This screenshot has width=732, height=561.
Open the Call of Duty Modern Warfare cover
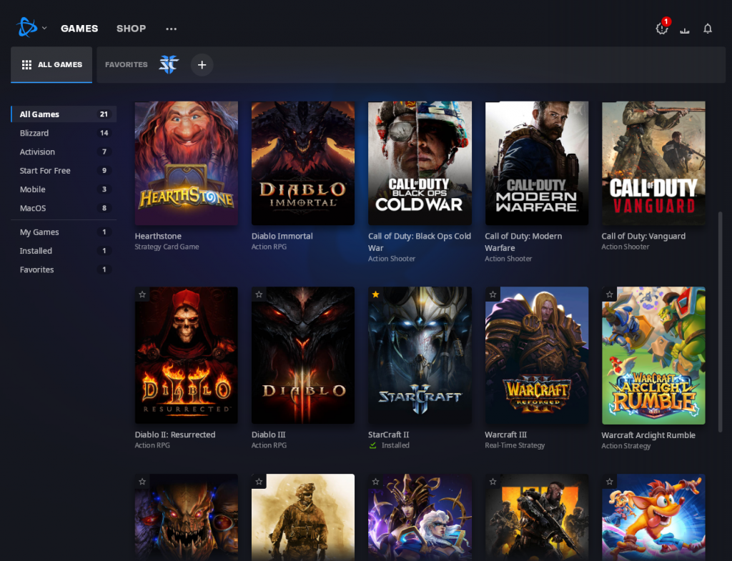click(537, 164)
